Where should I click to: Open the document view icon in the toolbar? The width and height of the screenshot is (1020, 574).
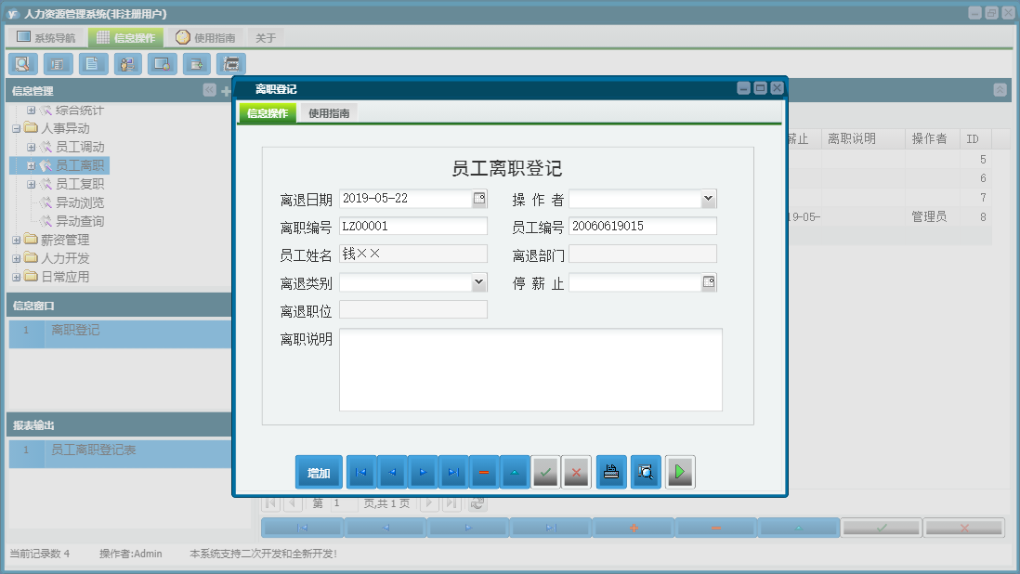91,64
